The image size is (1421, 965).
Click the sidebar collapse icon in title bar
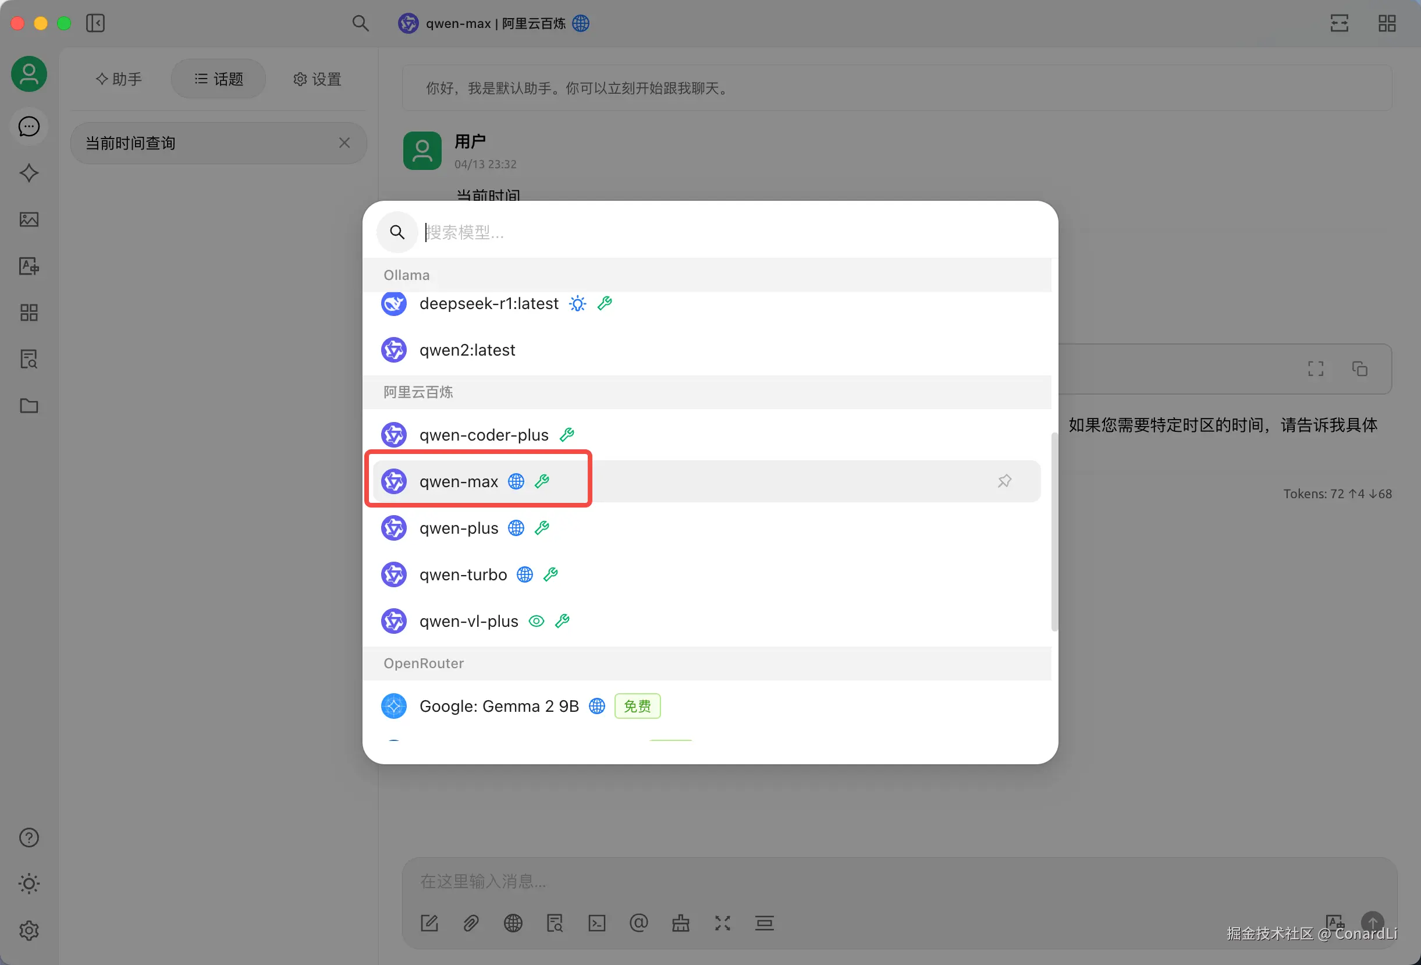tap(95, 23)
